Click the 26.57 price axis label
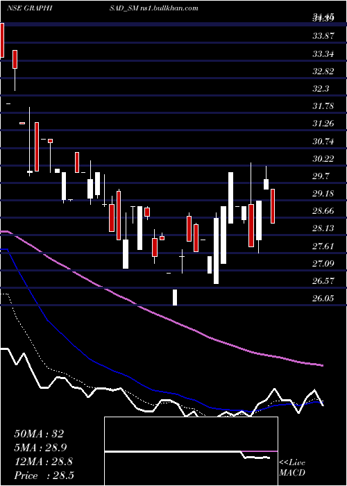 tap(323, 281)
